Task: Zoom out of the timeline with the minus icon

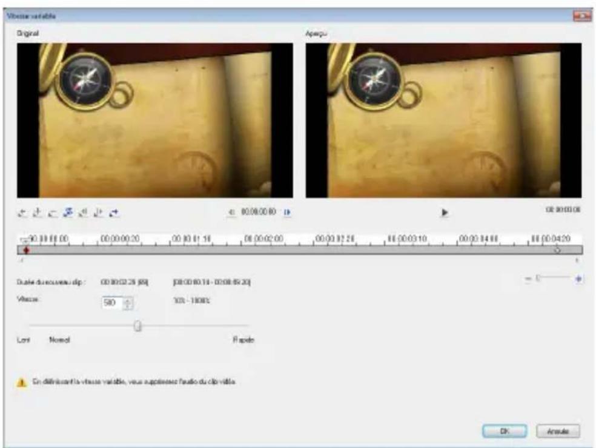Action: click(x=527, y=278)
